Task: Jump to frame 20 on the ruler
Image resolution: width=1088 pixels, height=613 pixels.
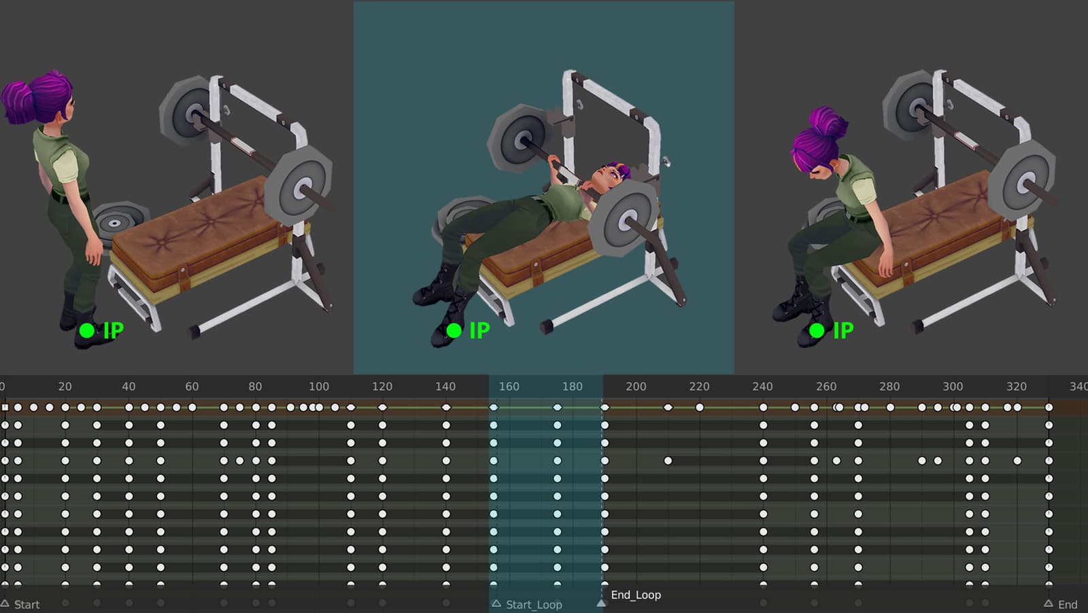Action: 65,386
